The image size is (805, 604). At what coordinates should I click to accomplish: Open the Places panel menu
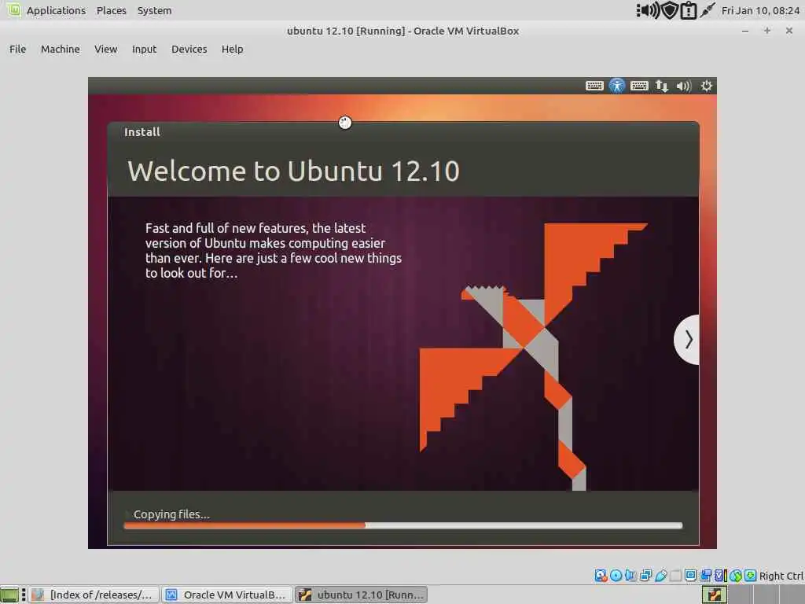click(111, 10)
